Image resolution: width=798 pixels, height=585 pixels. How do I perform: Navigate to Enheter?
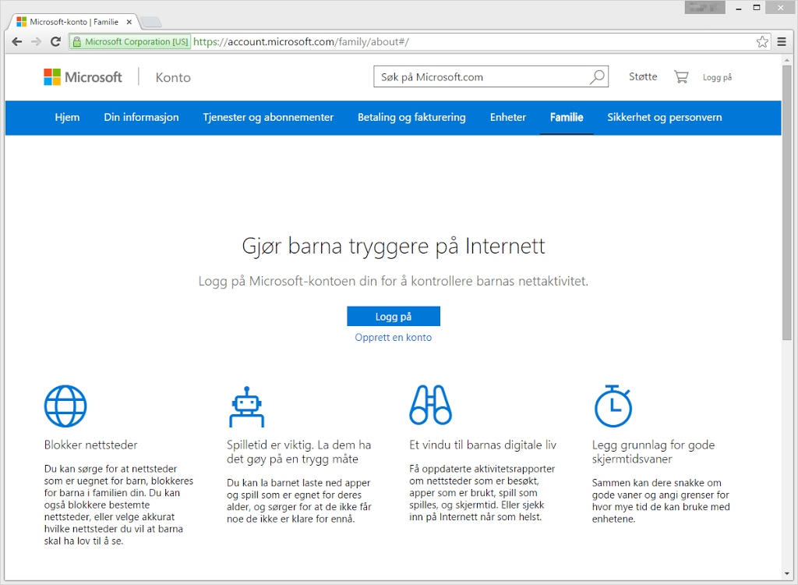click(x=508, y=117)
